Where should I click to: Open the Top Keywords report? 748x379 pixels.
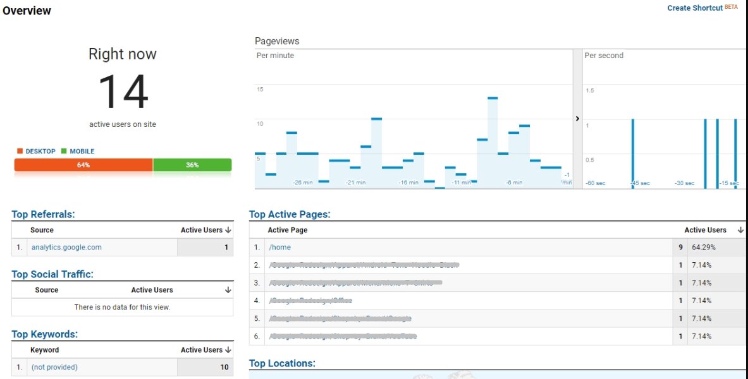pos(44,334)
